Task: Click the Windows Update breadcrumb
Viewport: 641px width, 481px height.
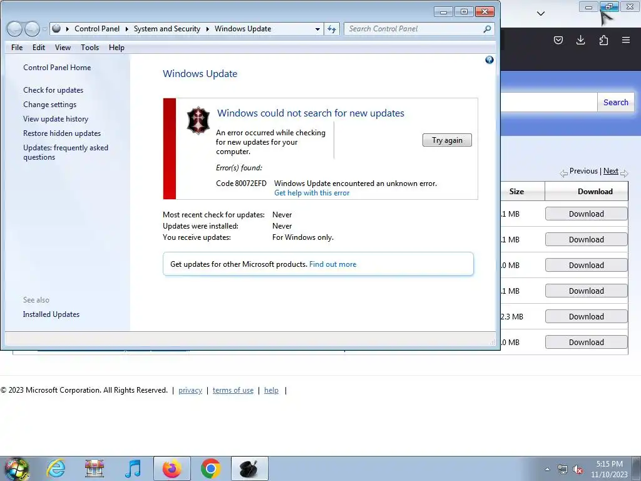Action: coord(243,29)
